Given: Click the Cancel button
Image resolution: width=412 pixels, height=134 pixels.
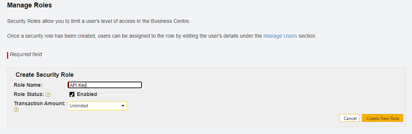Looking at the screenshot, I should click(350, 118).
